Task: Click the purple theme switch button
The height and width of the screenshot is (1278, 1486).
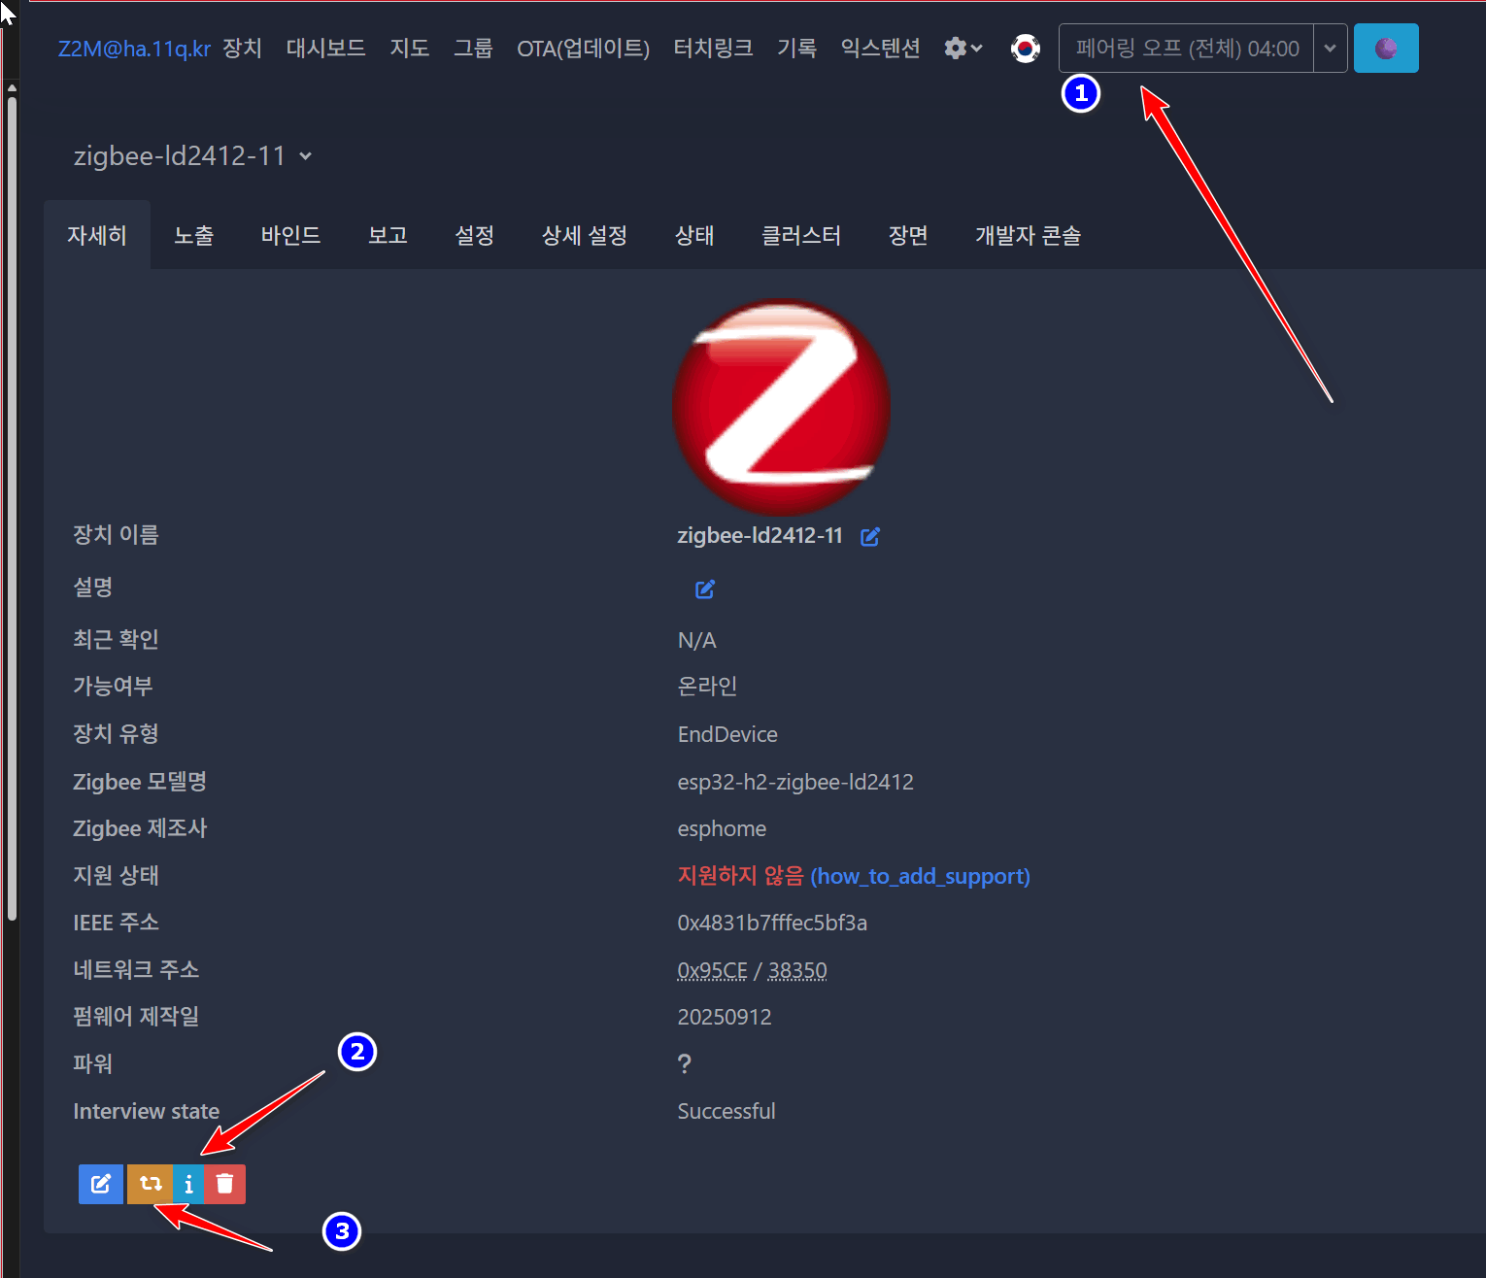Action: coord(1386,48)
